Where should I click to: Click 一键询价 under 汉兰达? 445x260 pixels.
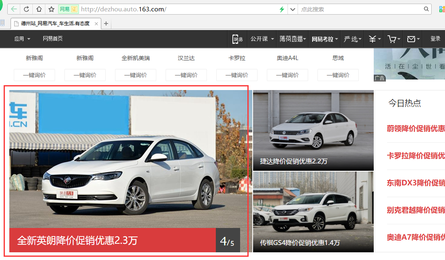point(186,75)
